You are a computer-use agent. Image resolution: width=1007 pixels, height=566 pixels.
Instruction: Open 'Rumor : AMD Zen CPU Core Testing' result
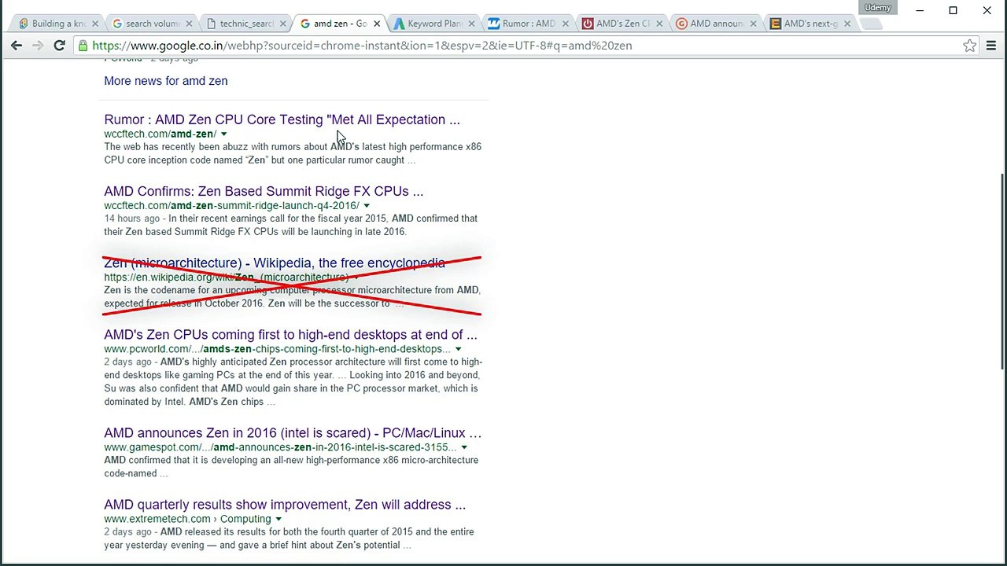click(282, 119)
